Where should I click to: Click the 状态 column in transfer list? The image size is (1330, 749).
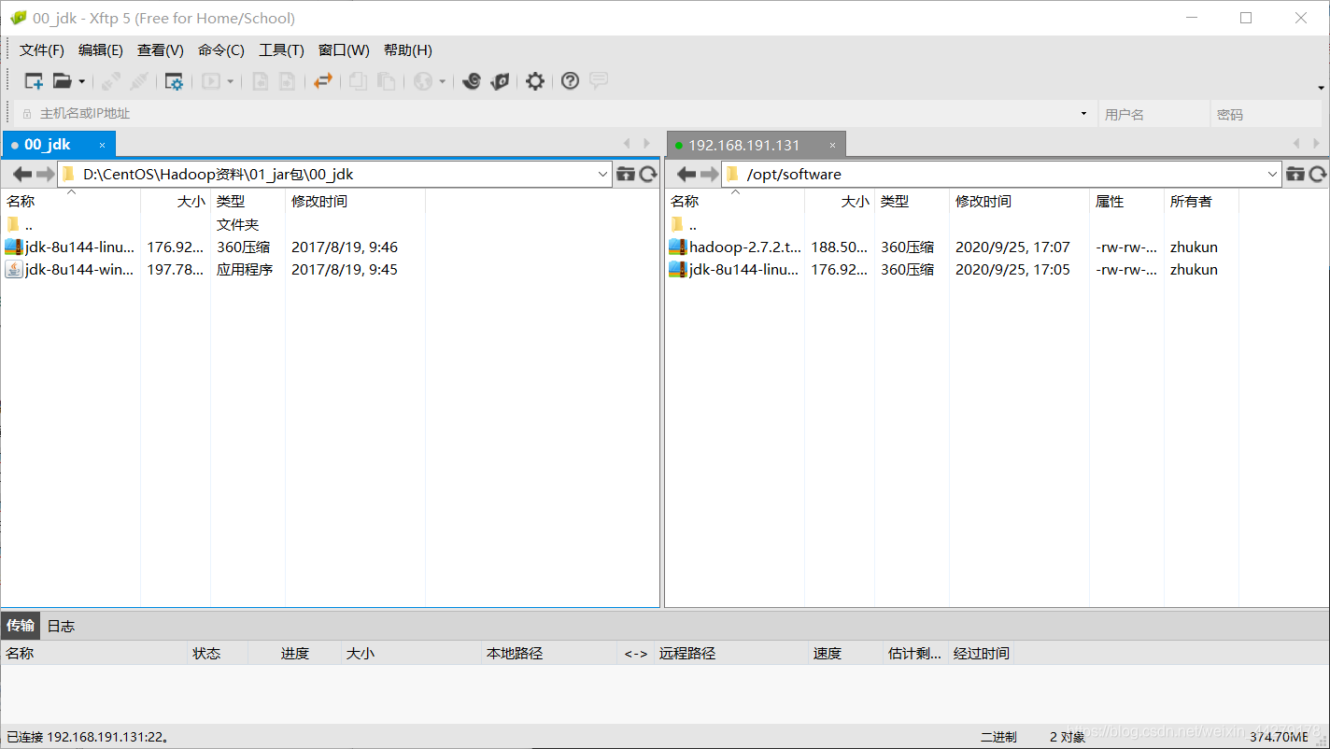217,653
